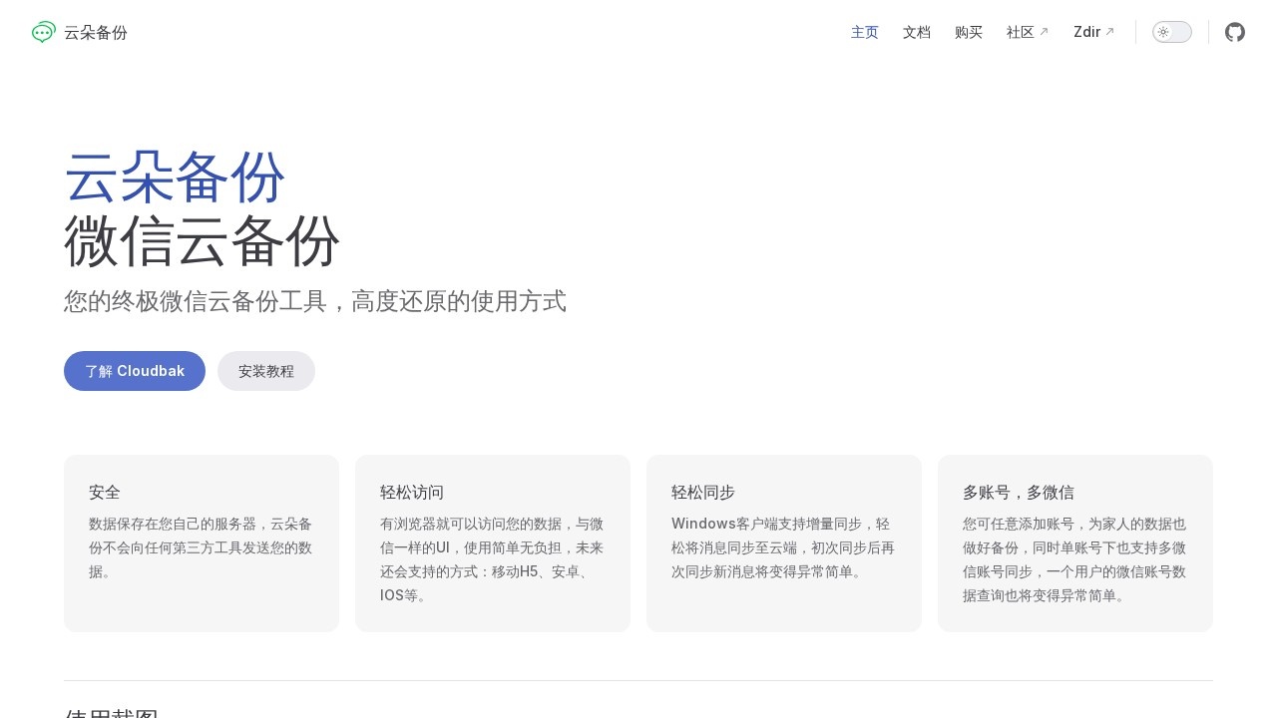The width and height of the screenshot is (1277, 718).
Task: Click the 轻松访问 feature card
Action: point(493,542)
